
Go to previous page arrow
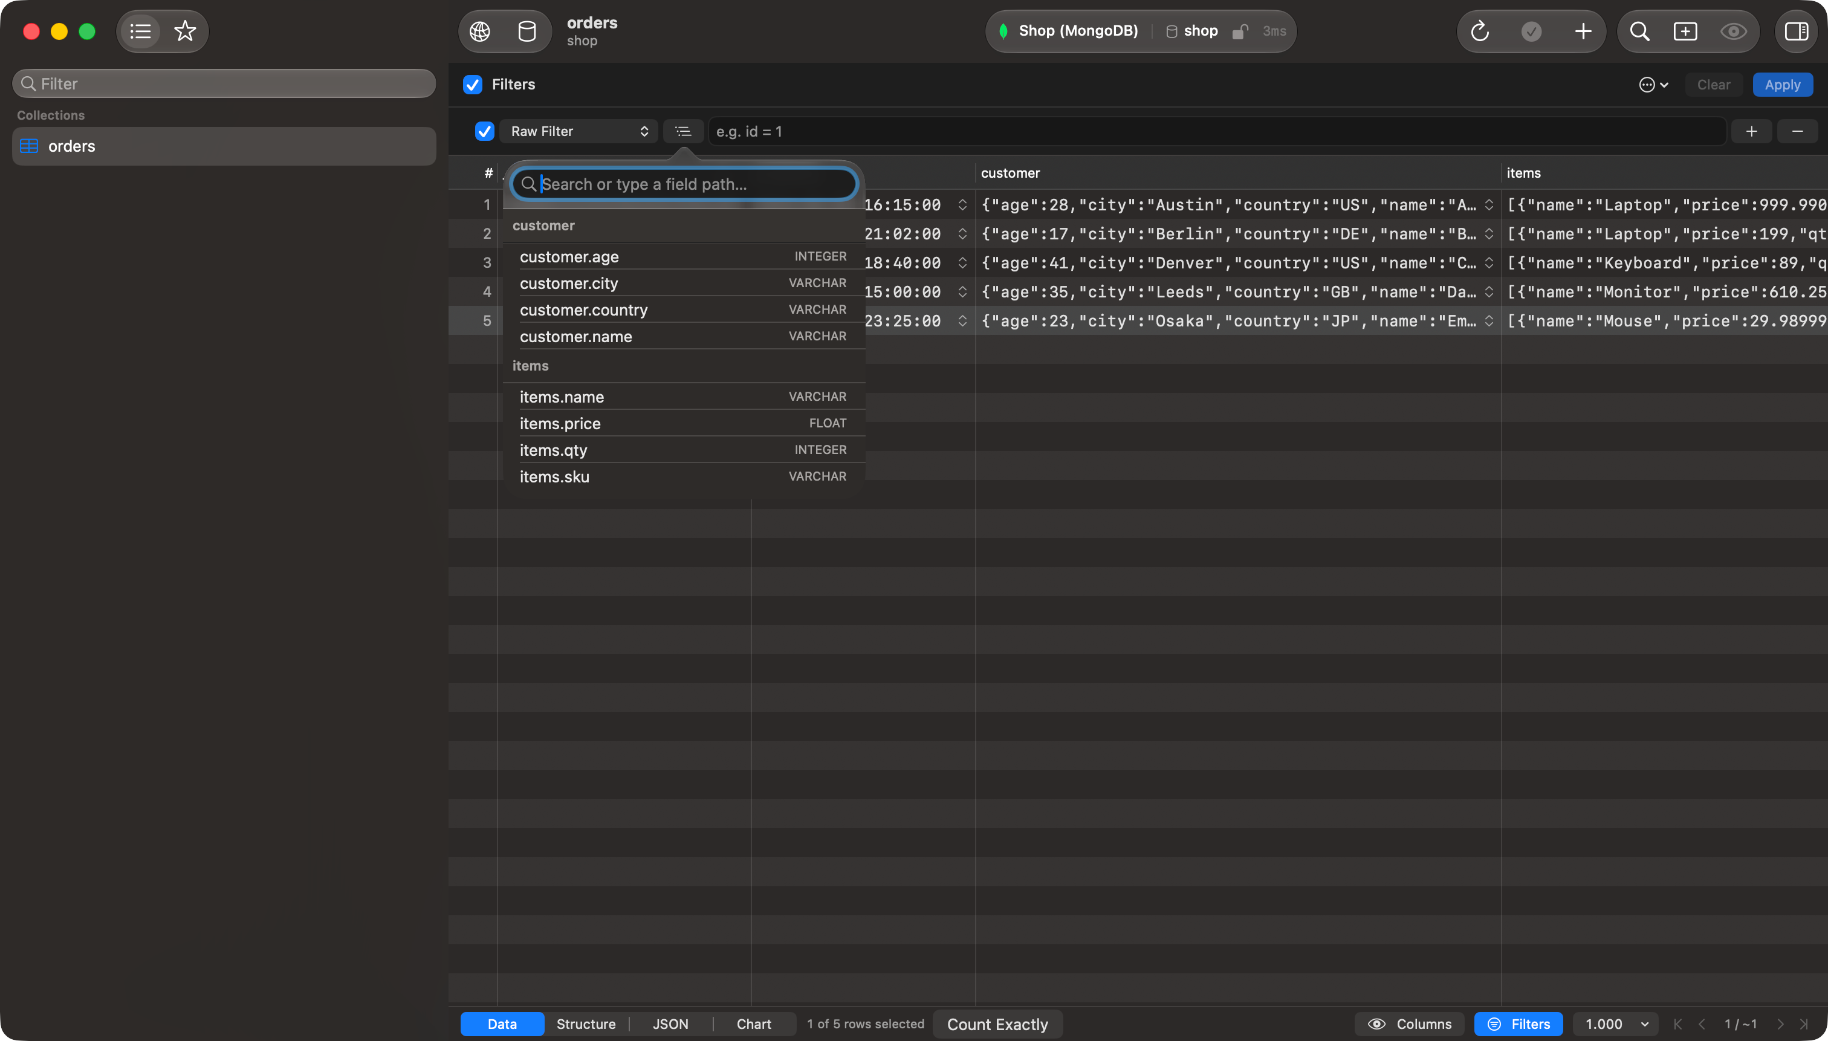1702,1024
